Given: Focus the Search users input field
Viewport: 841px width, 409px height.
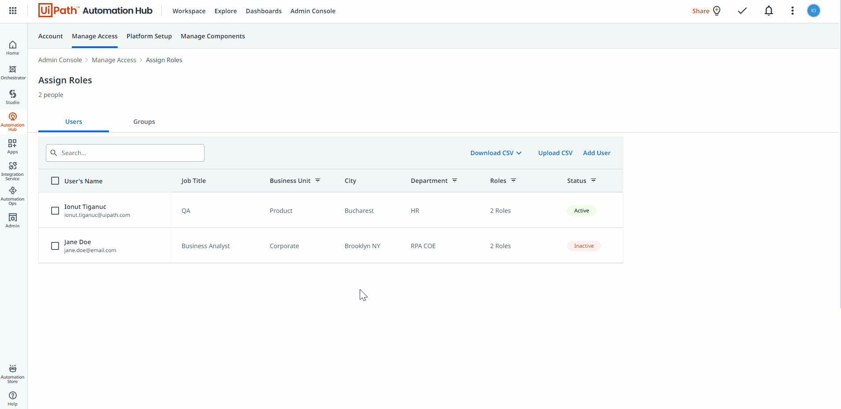Looking at the screenshot, I should pyautogui.click(x=125, y=153).
